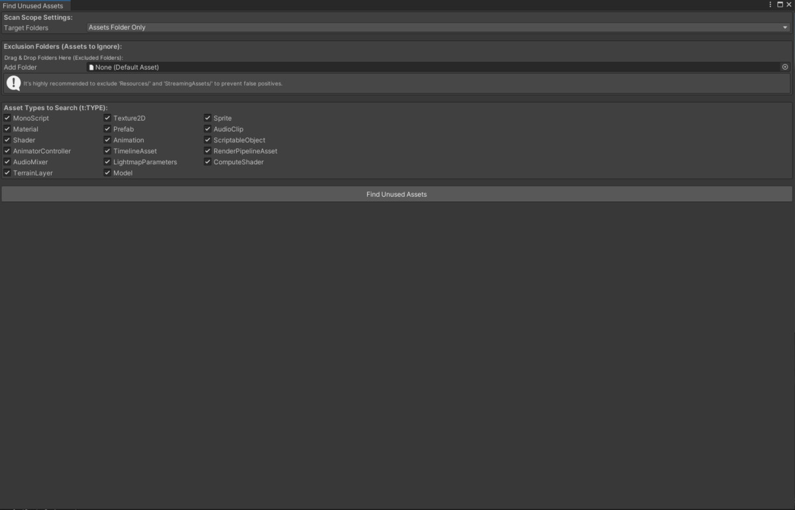Click the warning exclamation icon

pyautogui.click(x=13, y=83)
